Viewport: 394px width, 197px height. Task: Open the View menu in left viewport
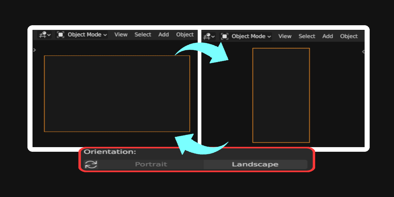(x=121, y=34)
